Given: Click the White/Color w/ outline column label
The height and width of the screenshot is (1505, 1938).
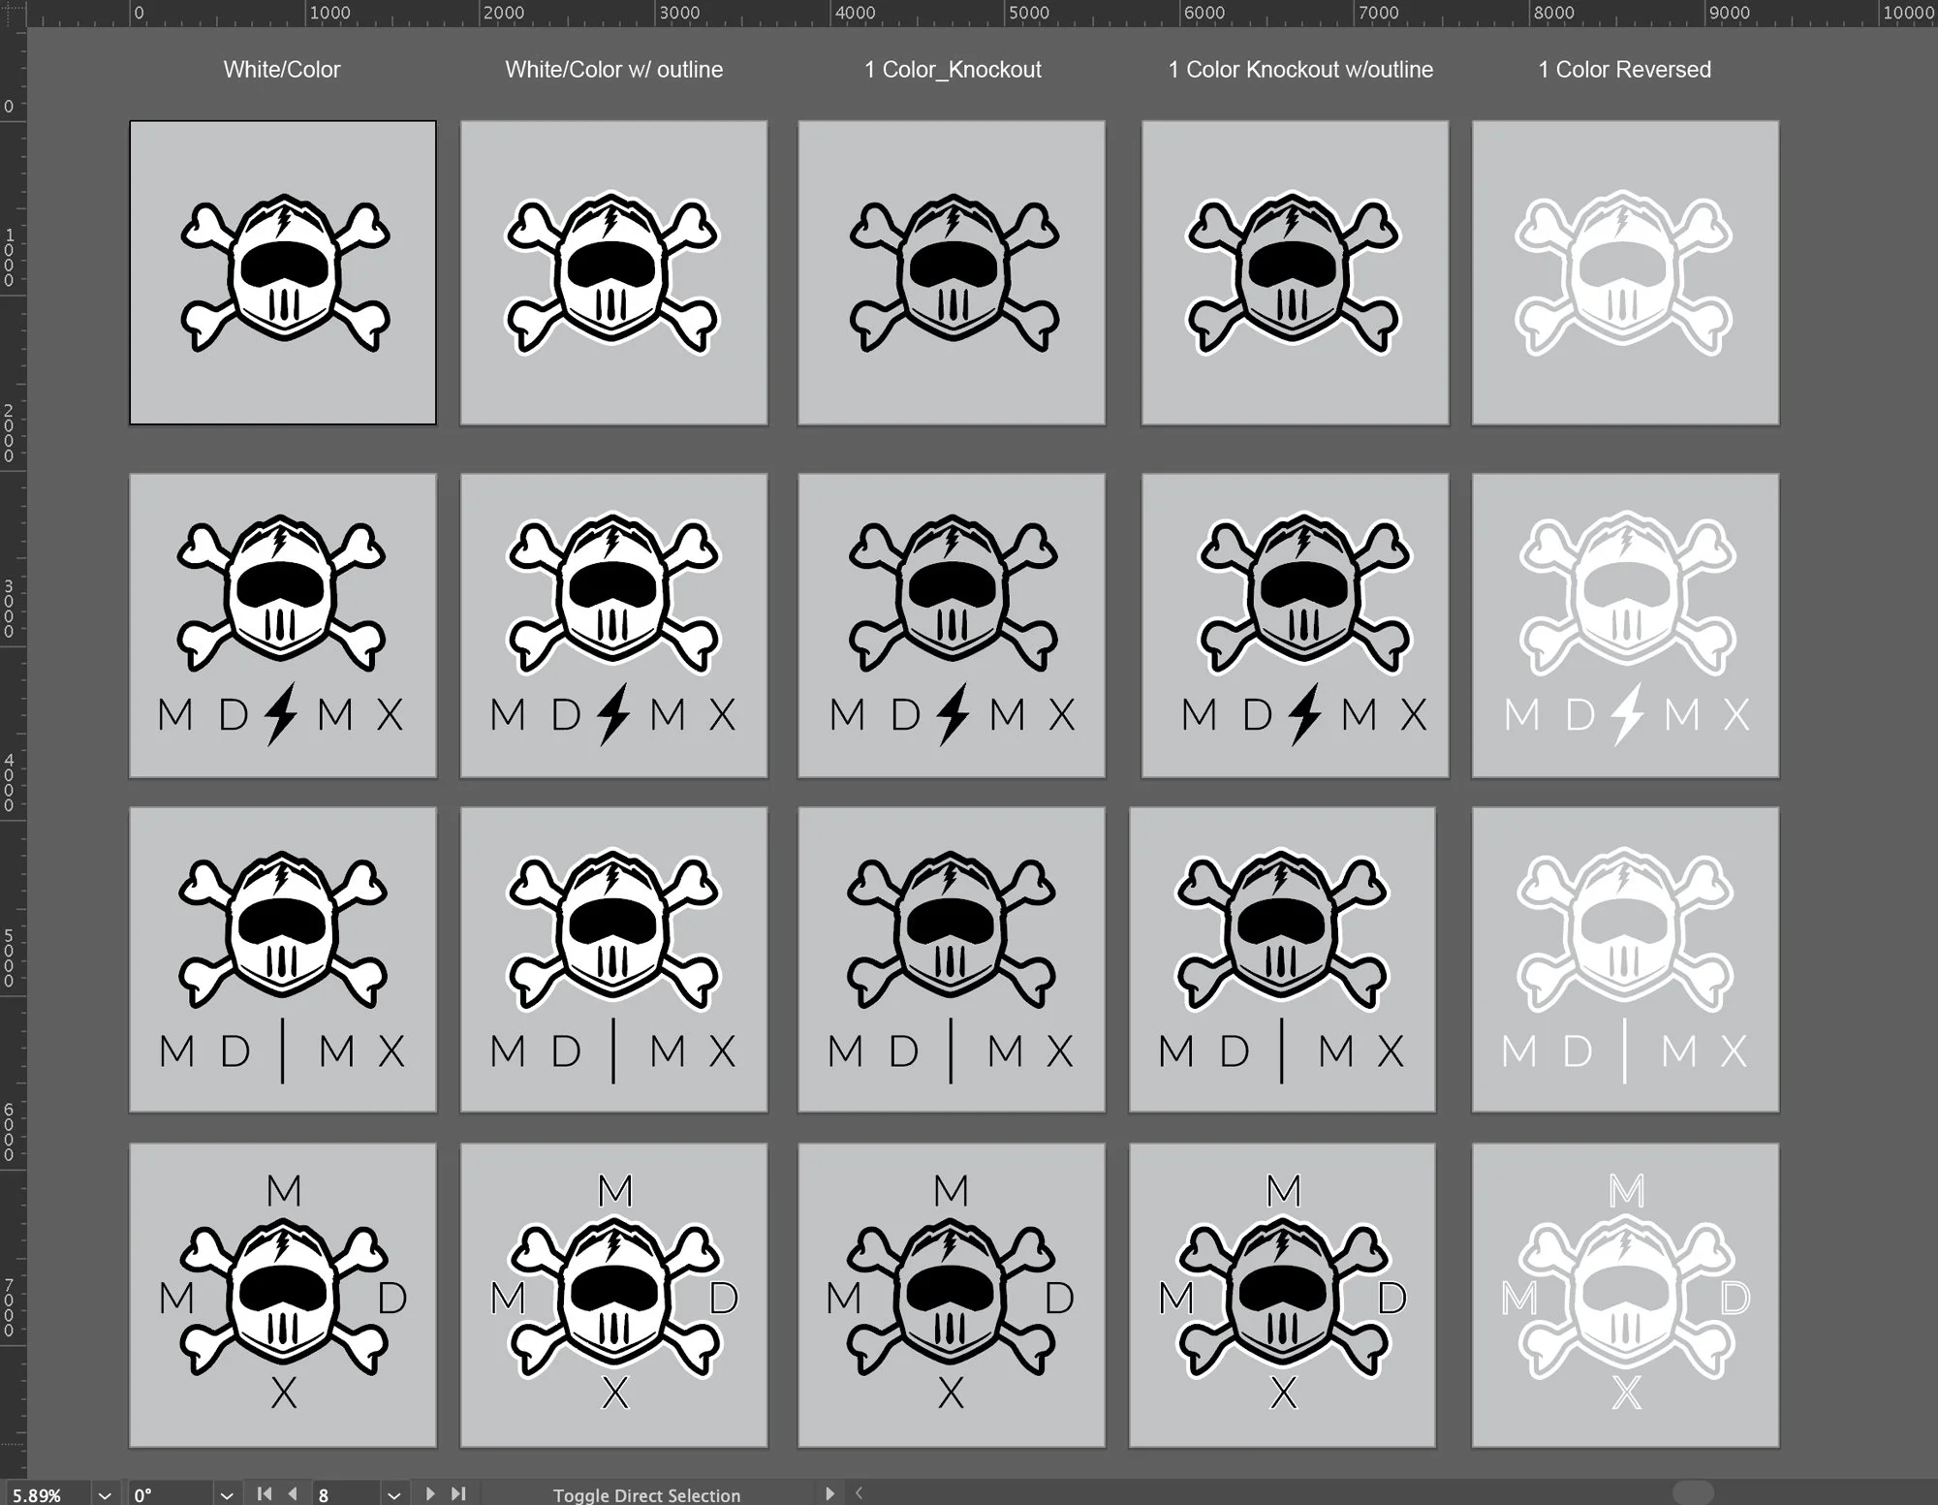Looking at the screenshot, I should coord(613,70).
